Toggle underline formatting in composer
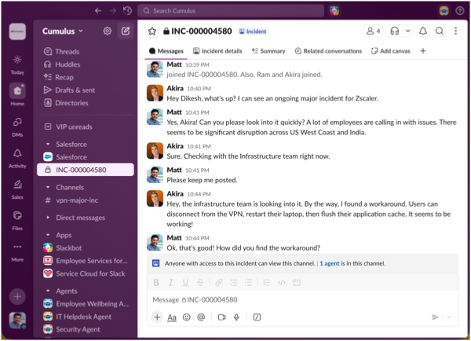 click(185, 283)
